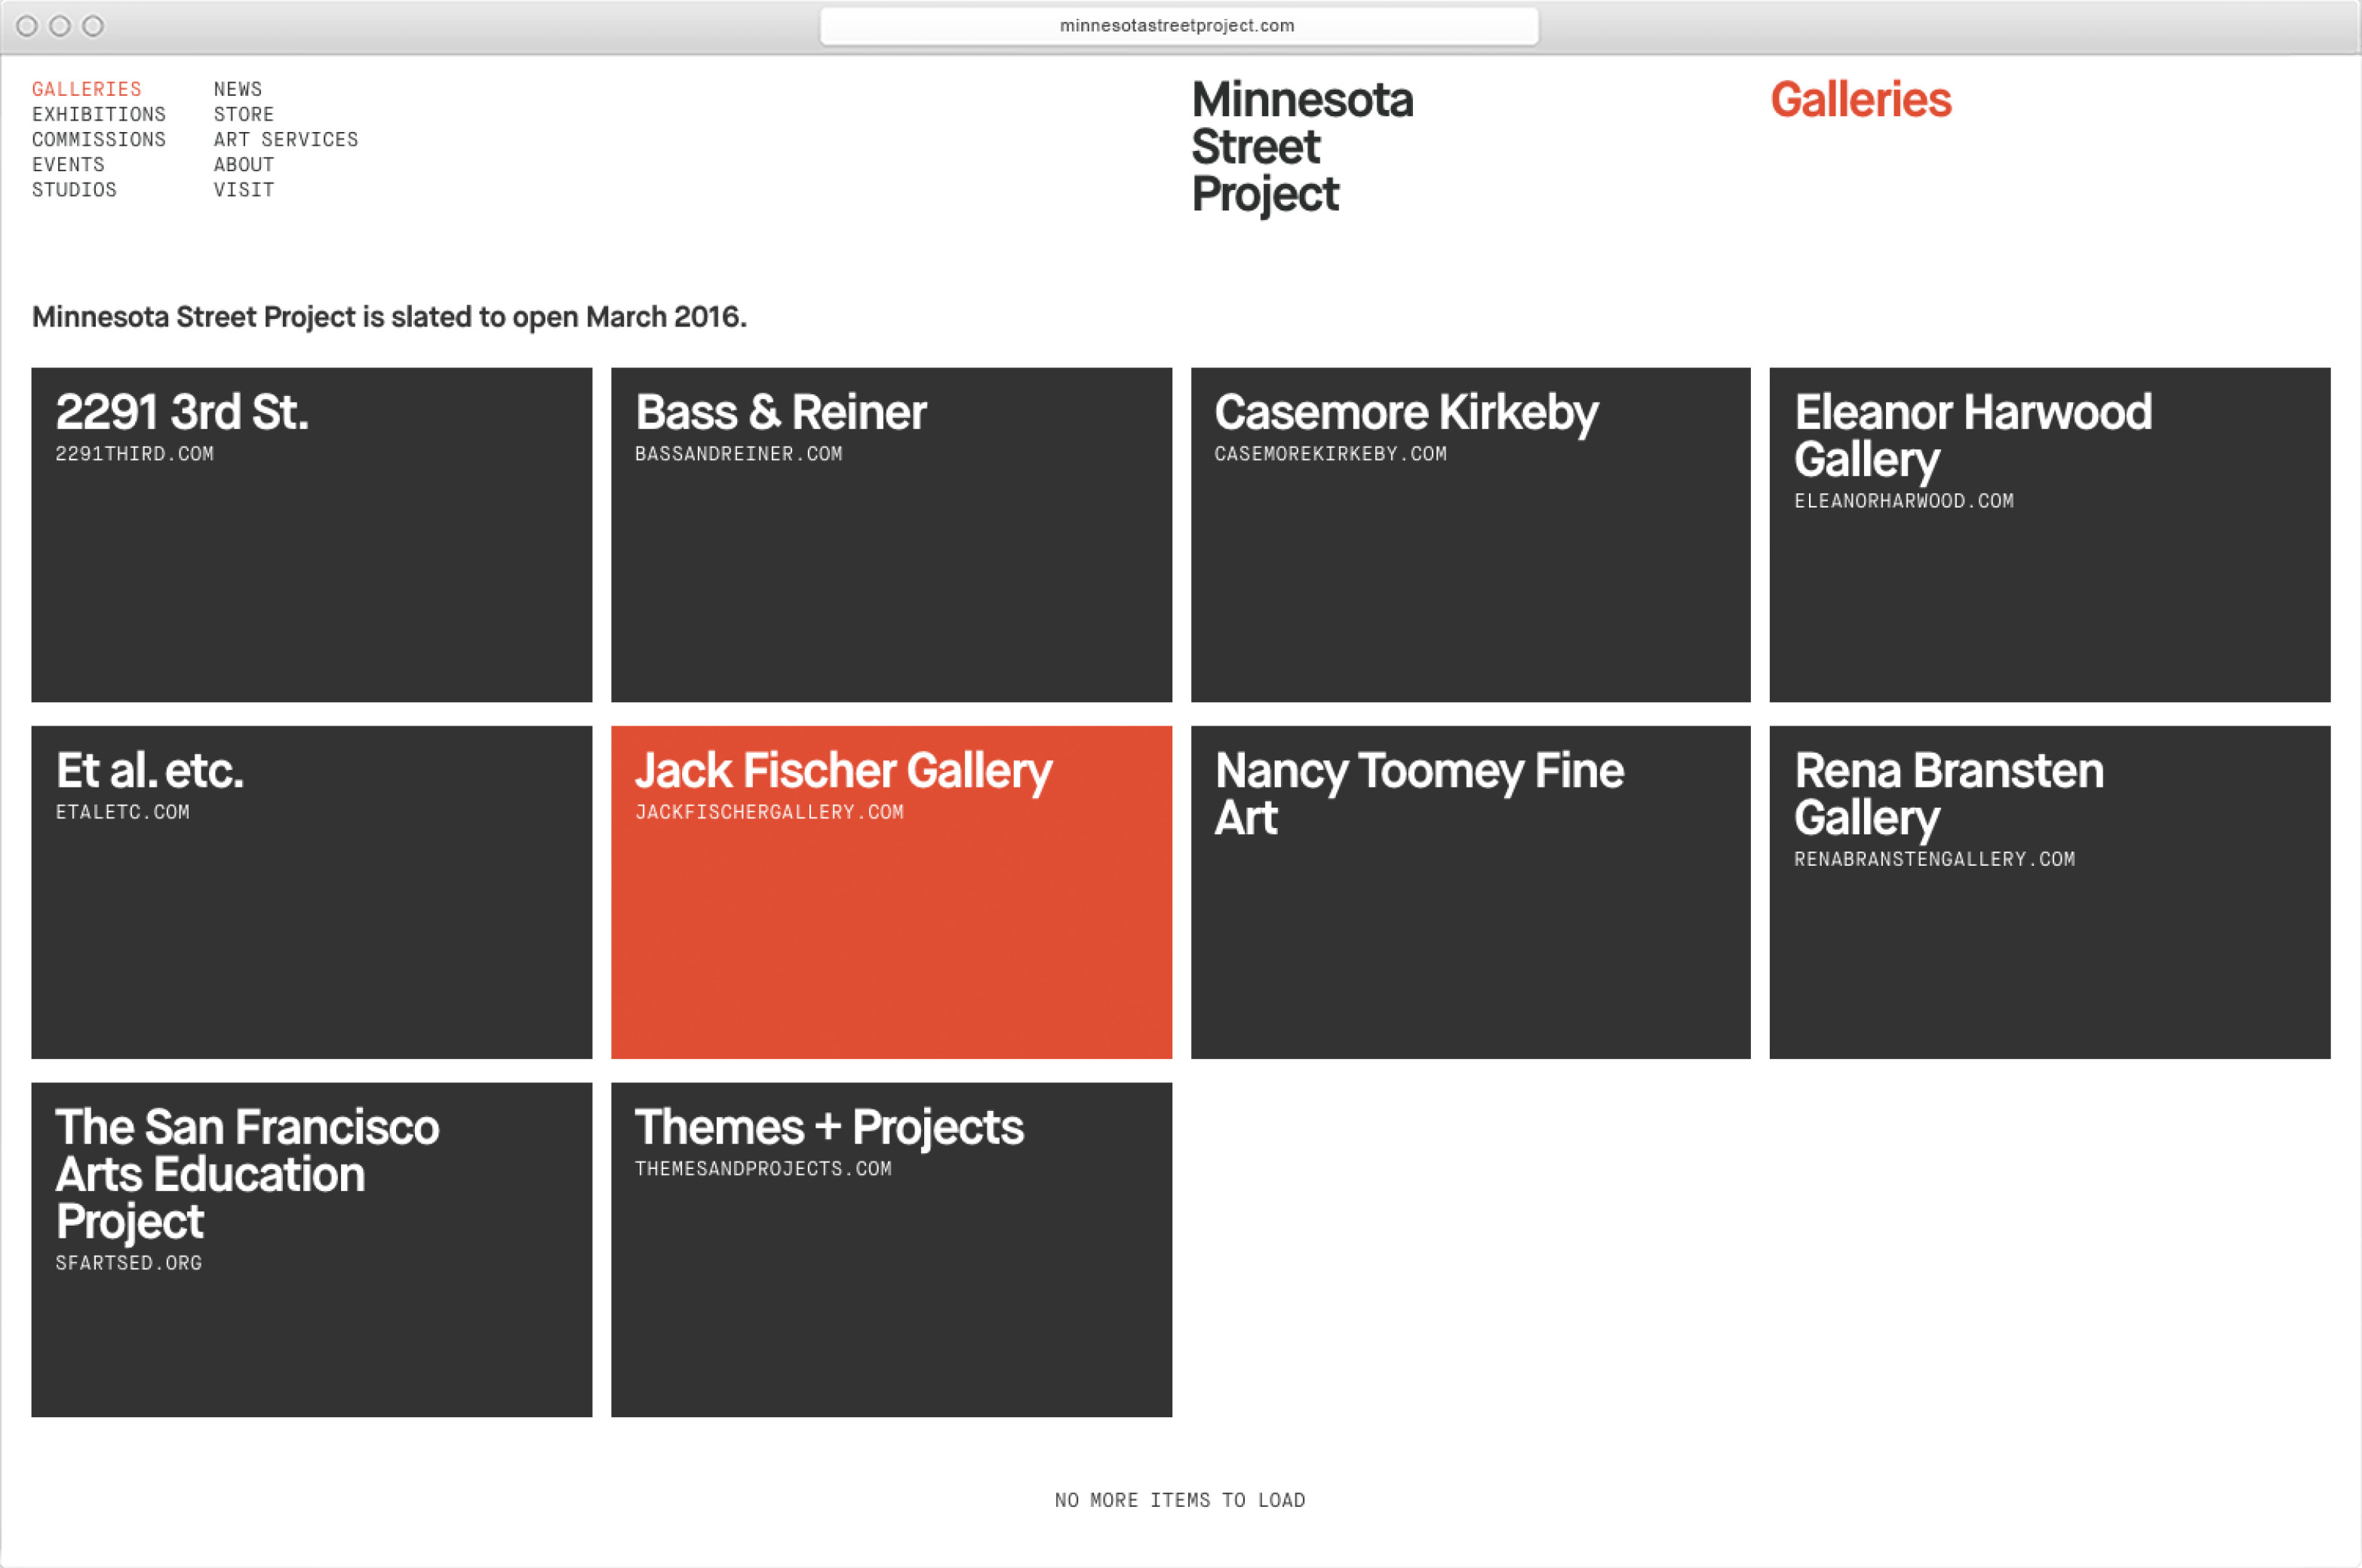Open The San Francisco Arts Education Project title
This screenshot has height=1568, width=2362.
coord(248,1175)
